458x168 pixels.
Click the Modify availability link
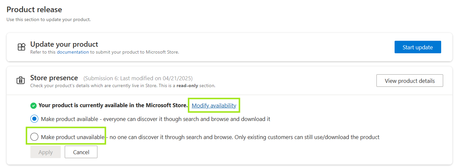pyautogui.click(x=214, y=106)
